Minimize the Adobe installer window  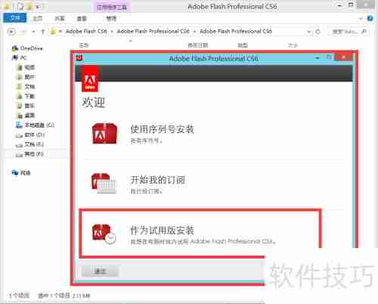[318, 58]
